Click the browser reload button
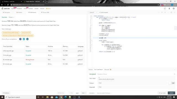 tap(8, 5)
